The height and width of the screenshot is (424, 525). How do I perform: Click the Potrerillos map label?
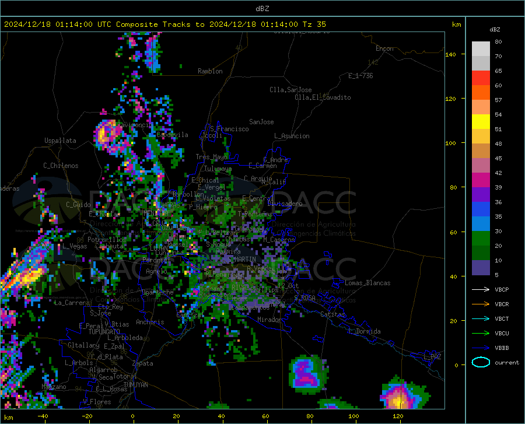pos(107,240)
